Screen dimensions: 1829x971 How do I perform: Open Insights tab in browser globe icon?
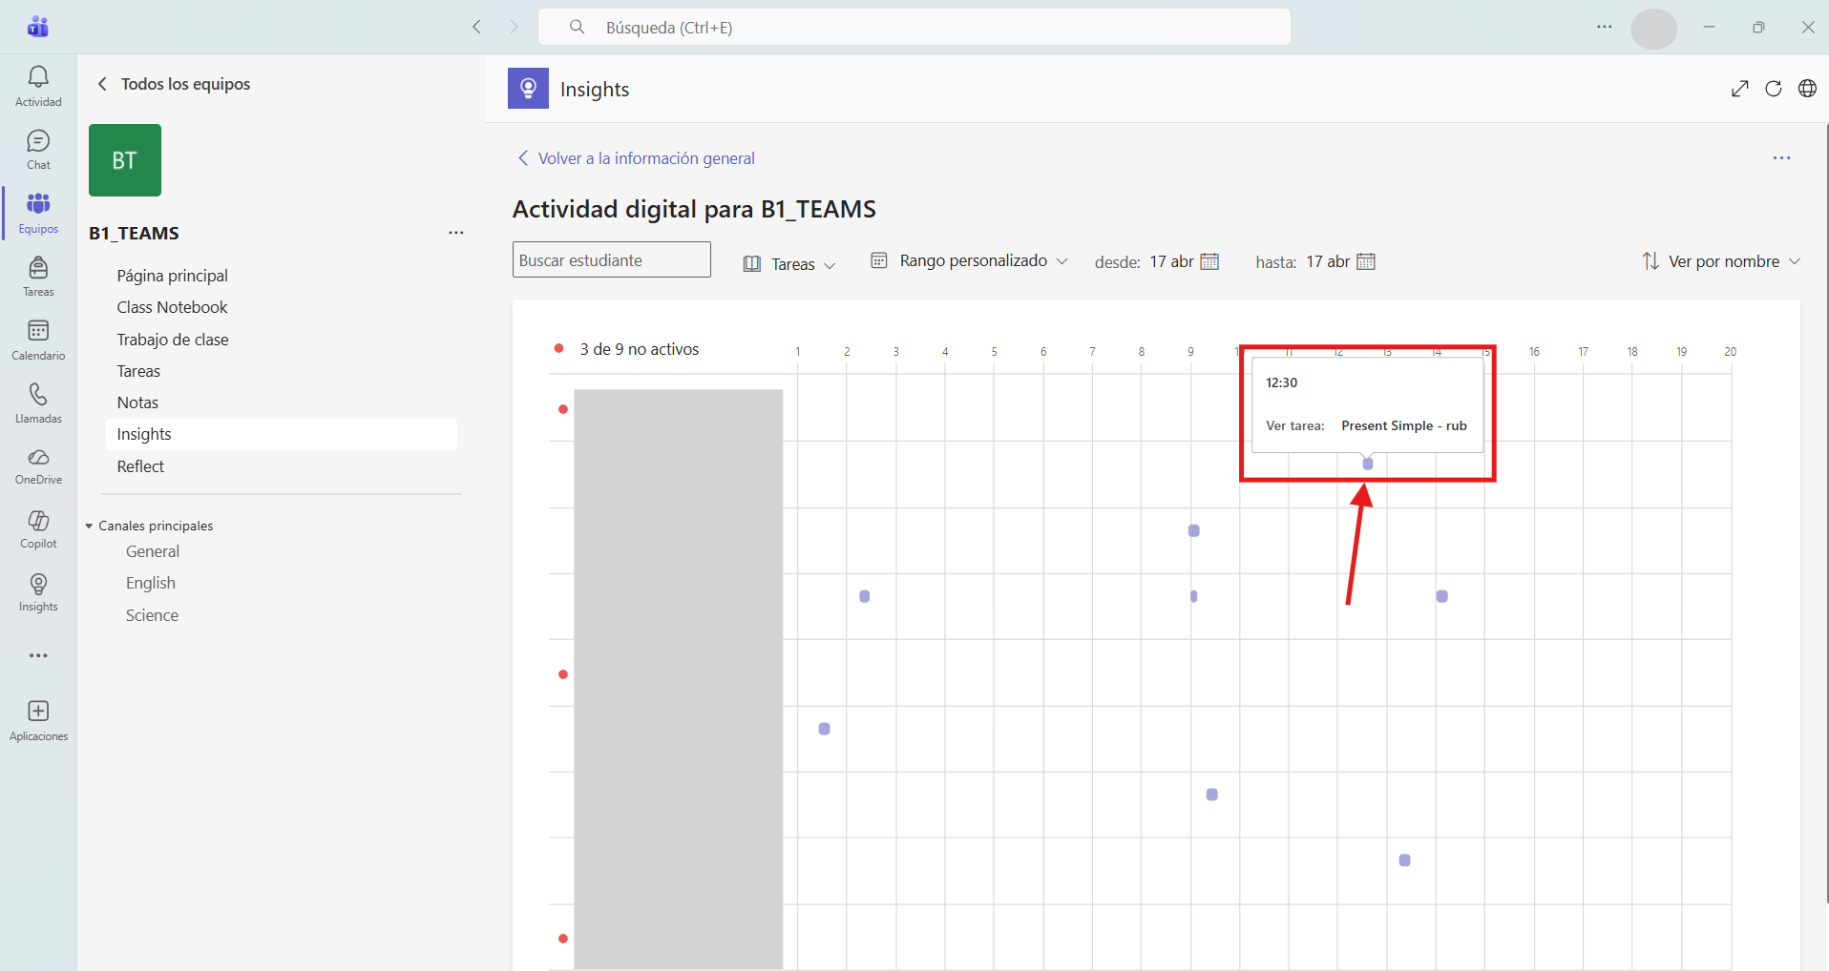[x=1807, y=89]
